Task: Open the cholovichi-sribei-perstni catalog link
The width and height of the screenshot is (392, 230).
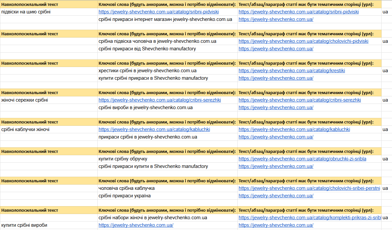Action: point(309,188)
